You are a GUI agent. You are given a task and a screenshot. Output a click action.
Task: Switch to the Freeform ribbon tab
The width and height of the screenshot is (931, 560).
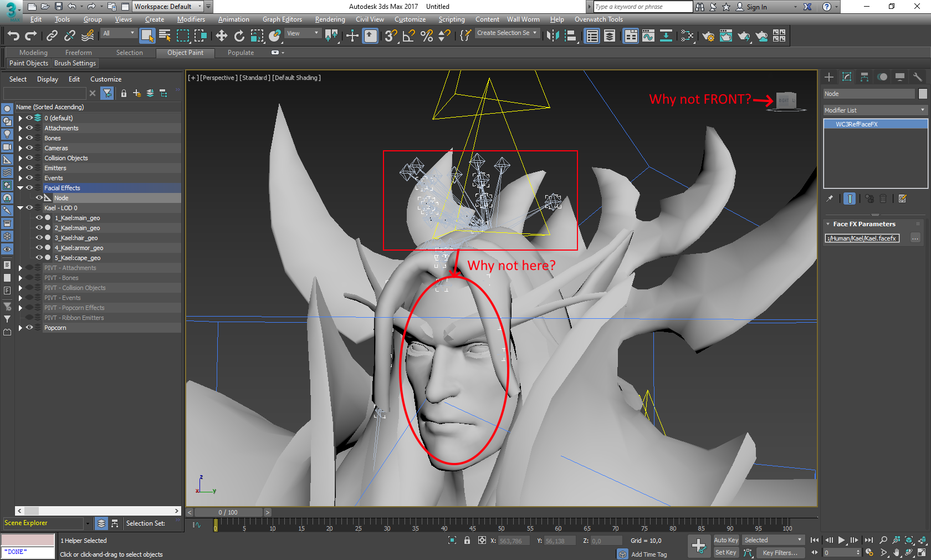point(79,53)
